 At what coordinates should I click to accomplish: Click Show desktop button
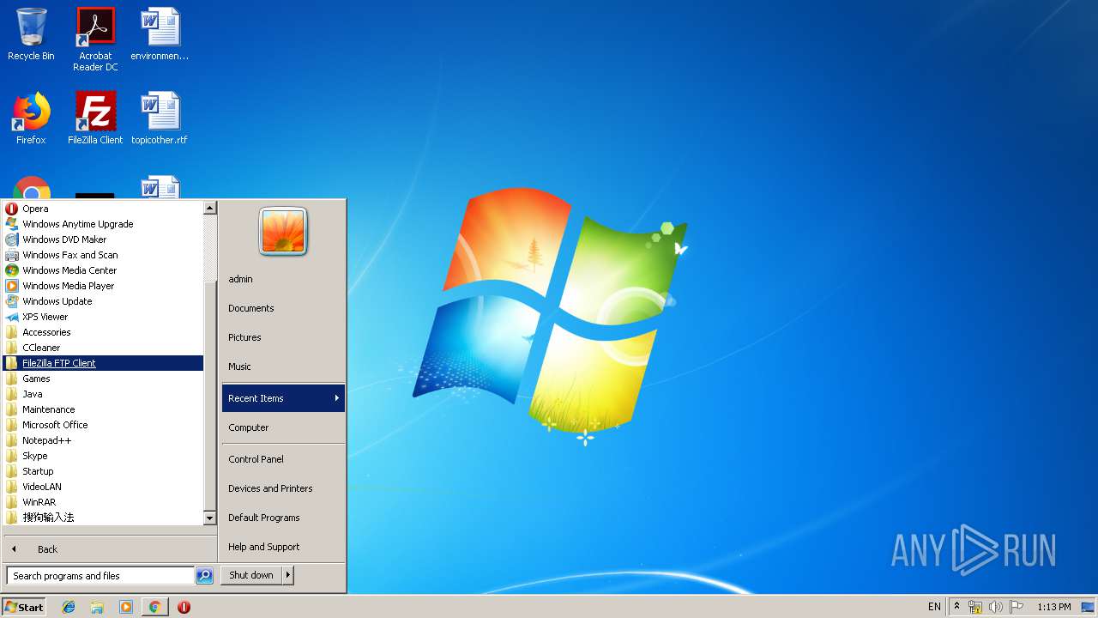click(x=1088, y=607)
